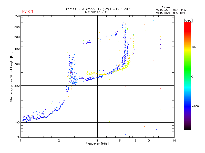Click the y-axis tick label '100'
205x153 pixels.
[17, 123]
